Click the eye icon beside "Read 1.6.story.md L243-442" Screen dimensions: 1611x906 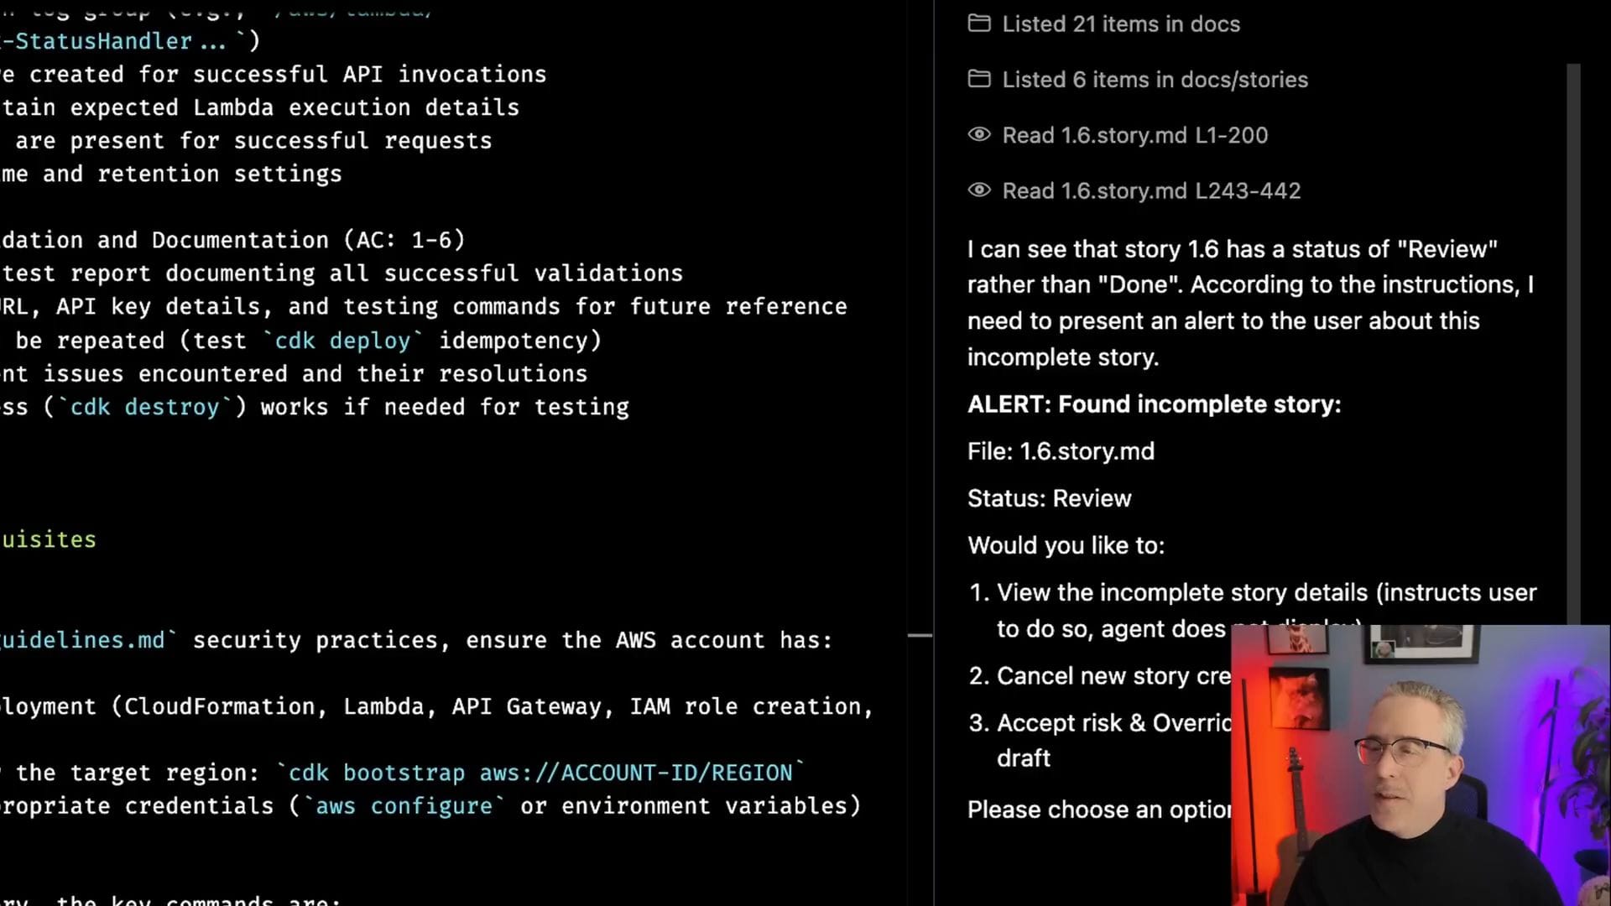pos(978,190)
